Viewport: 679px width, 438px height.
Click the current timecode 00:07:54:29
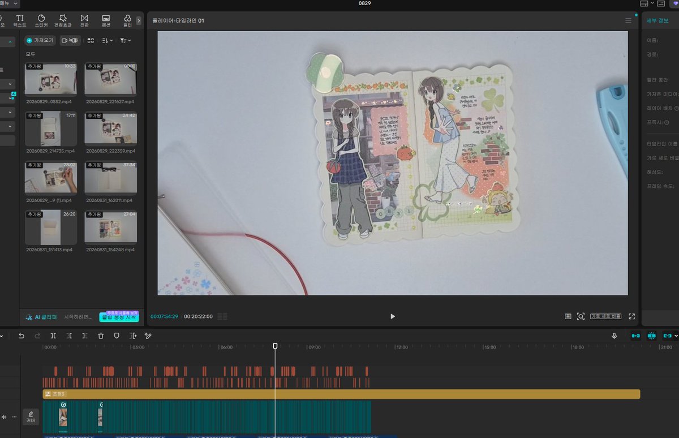164,316
